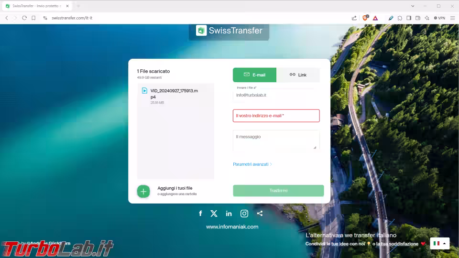Open the X (Twitter) social icon
459x258 pixels.
(214, 214)
